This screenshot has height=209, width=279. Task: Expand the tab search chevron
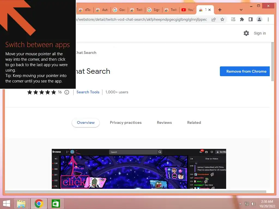[x=241, y=10]
